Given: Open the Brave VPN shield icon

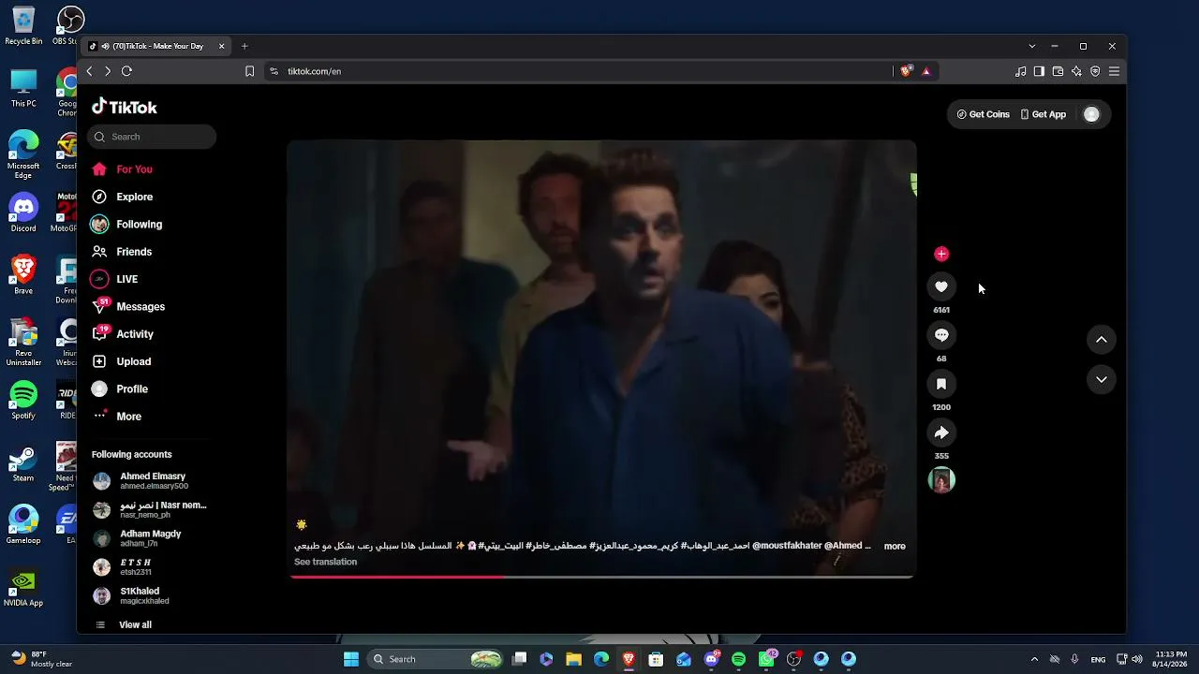Looking at the screenshot, I should click(1095, 71).
